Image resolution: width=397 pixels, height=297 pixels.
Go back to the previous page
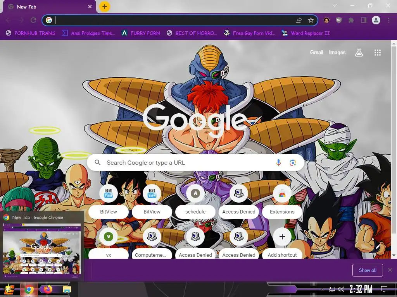pyautogui.click(x=9, y=20)
